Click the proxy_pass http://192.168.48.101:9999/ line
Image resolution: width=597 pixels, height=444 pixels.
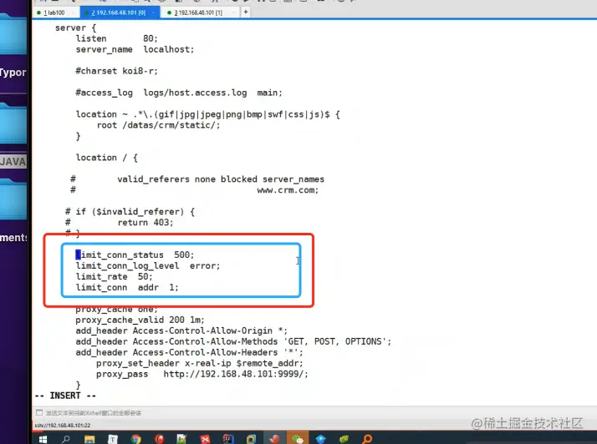click(202, 375)
